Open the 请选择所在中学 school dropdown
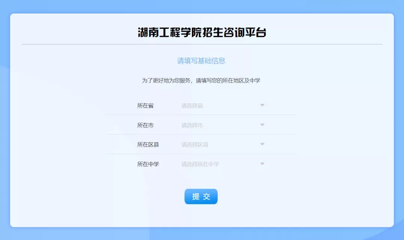The height and width of the screenshot is (240, 404). [223, 164]
